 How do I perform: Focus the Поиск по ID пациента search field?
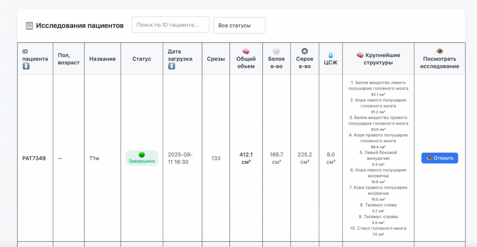point(170,25)
